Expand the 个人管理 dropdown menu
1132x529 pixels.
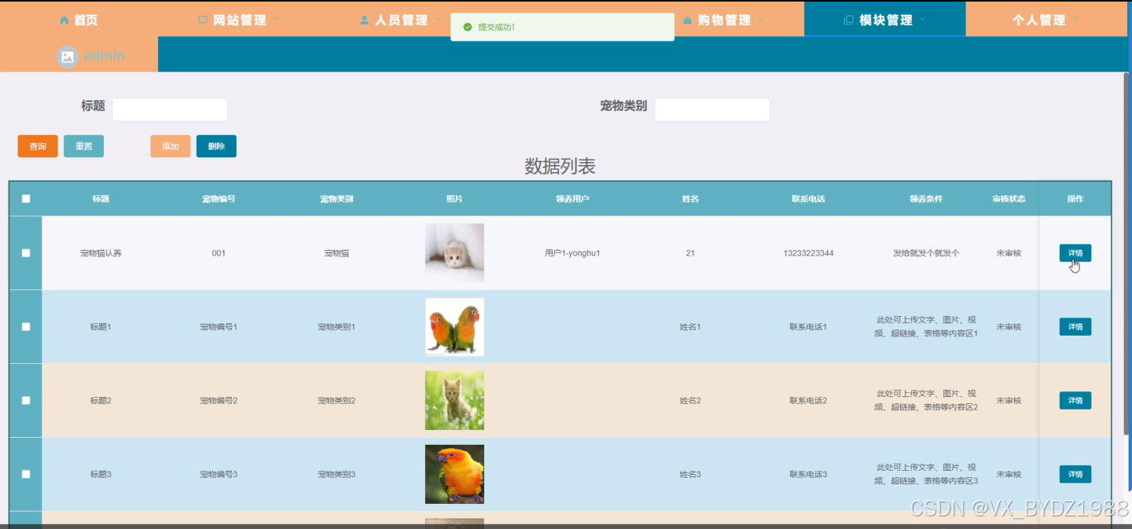click(x=1046, y=20)
